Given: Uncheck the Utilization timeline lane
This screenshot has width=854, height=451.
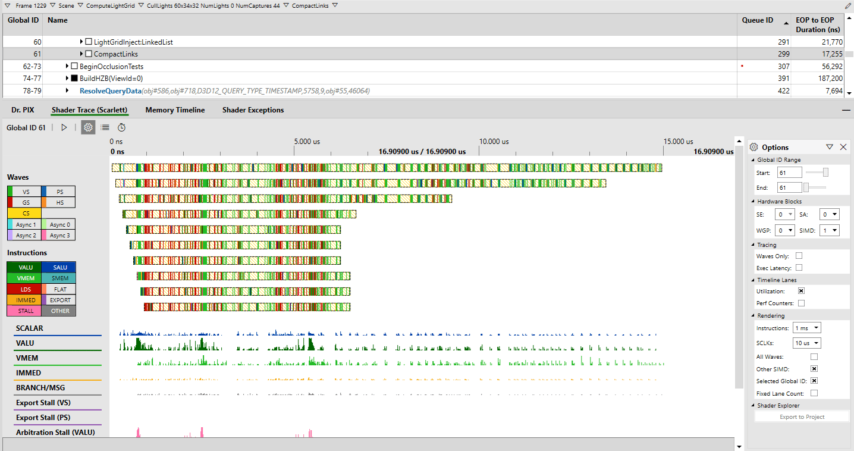Looking at the screenshot, I should click(x=801, y=291).
